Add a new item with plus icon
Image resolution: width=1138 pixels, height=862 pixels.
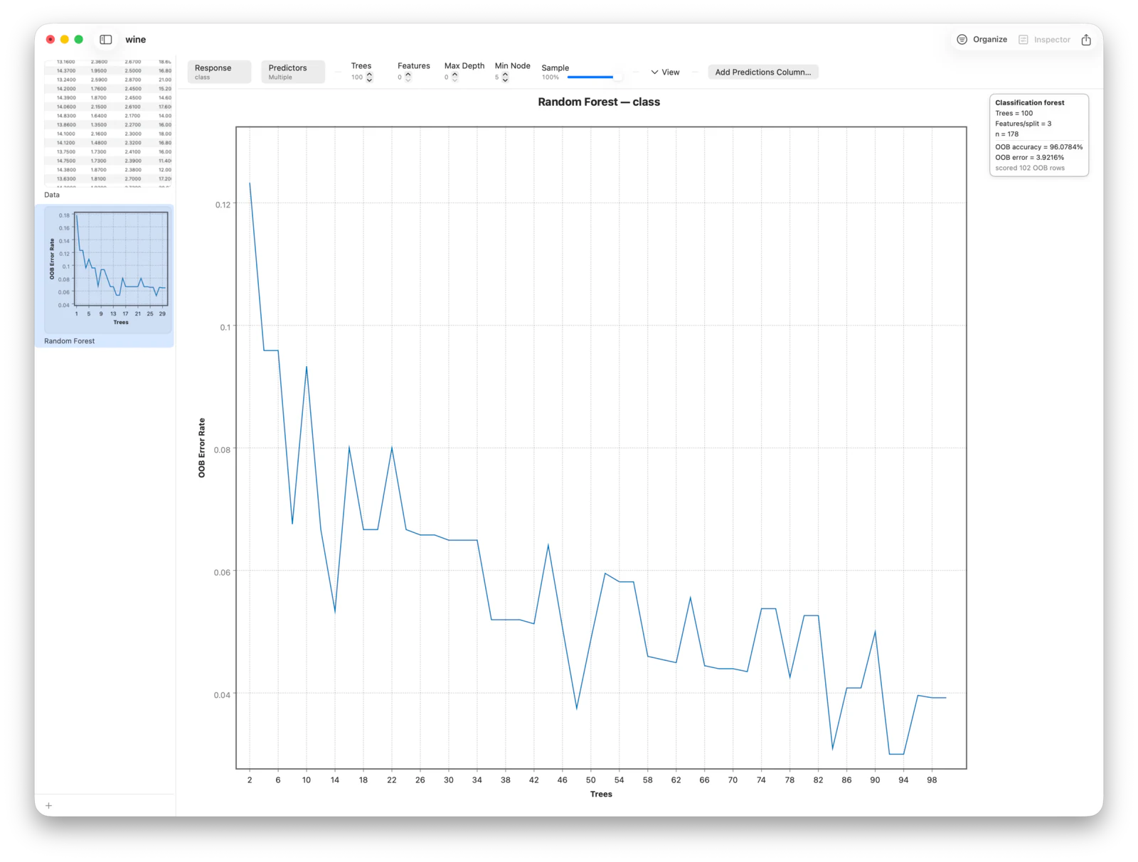click(49, 805)
